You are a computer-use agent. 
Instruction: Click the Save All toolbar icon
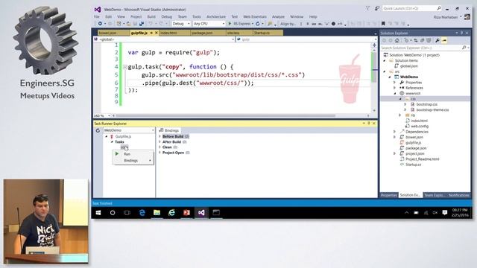click(x=142, y=24)
